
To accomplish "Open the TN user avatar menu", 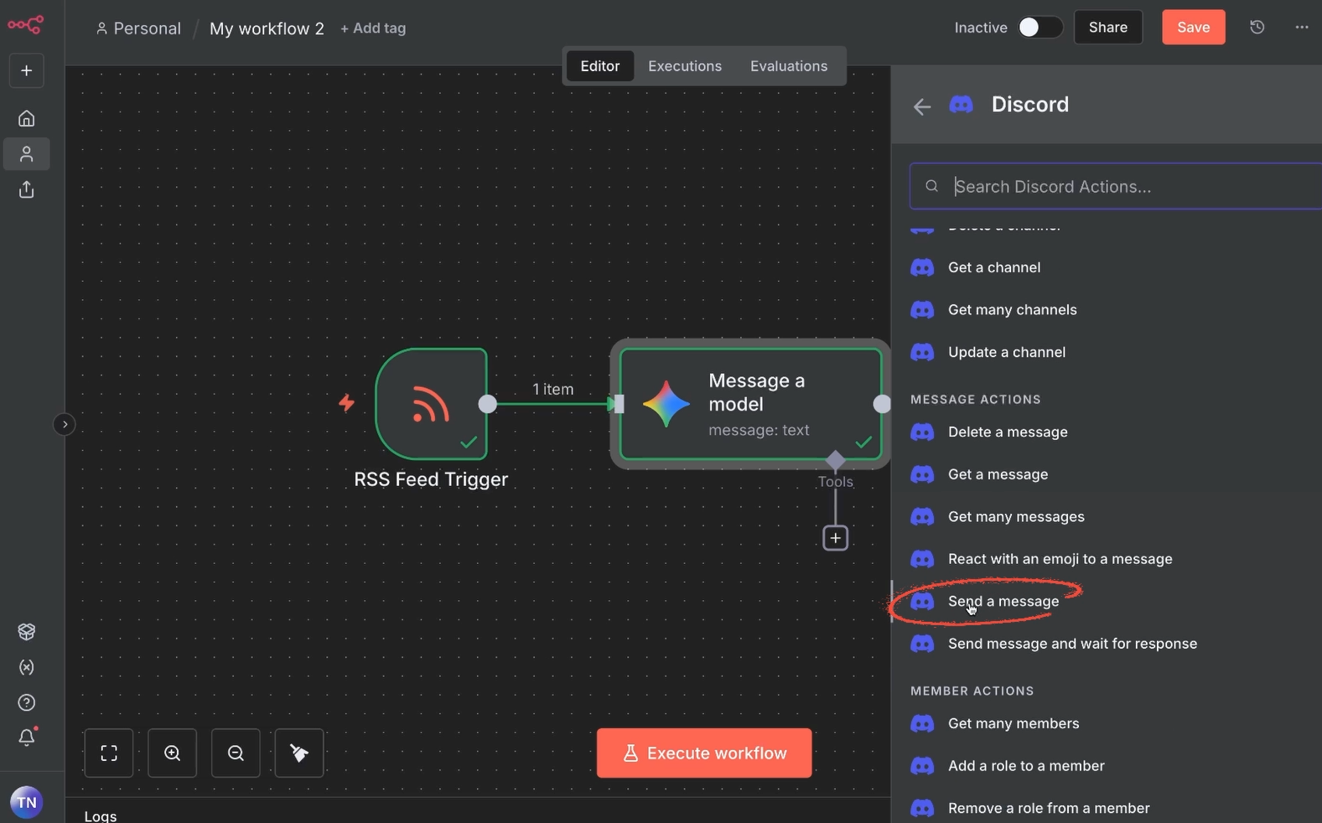I will (27, 802).
